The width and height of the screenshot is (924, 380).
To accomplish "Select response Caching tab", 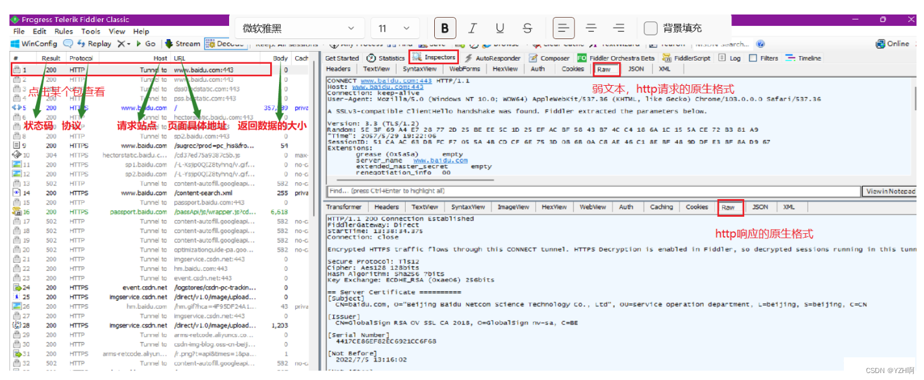I will click(x=661, y=207).
